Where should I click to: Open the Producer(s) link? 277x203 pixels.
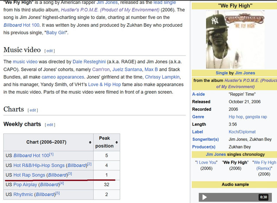click(x=204, y=147)
